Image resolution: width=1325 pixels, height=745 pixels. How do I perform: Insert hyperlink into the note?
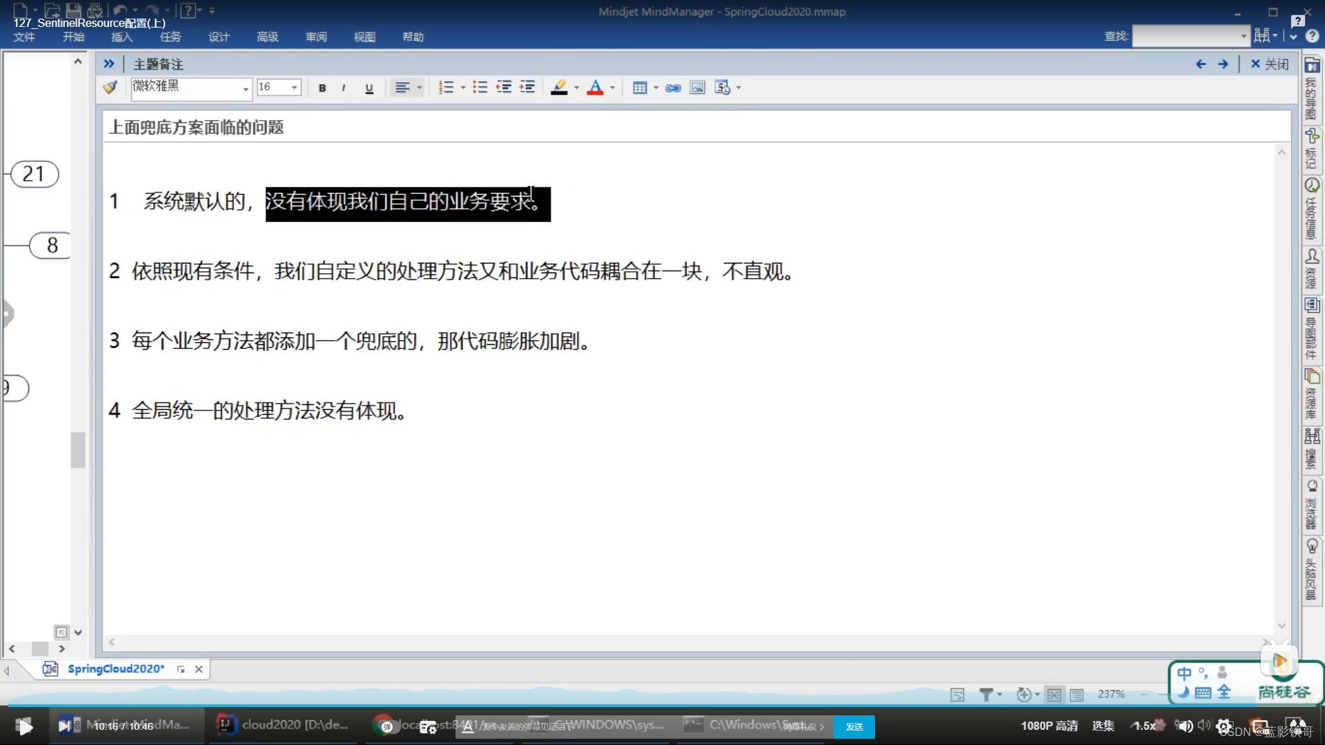pyautogui.click(x=673, y=88)
